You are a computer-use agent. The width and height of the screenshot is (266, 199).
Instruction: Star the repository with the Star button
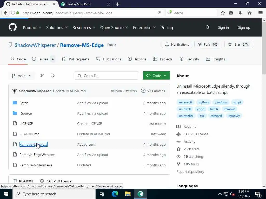[x=239, y=44]
